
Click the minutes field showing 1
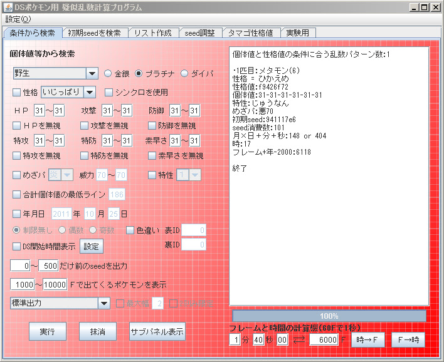pyautogui.click(x=235, y=339)
